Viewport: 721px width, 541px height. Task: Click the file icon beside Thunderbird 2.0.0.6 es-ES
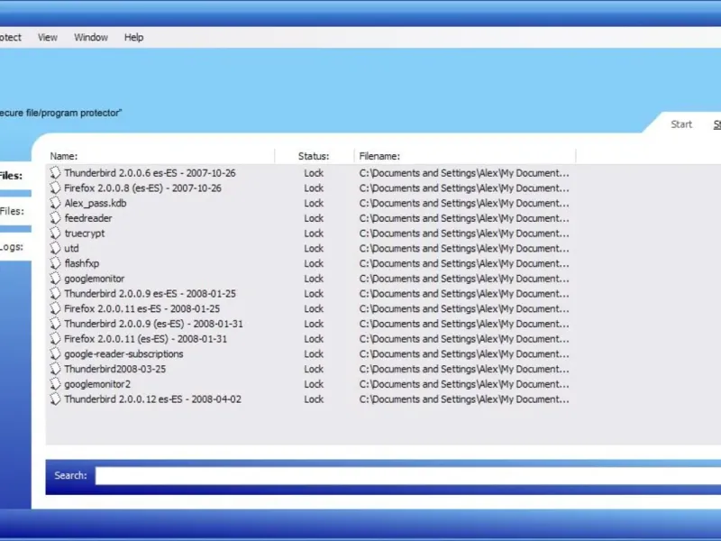tap(55, 173)
